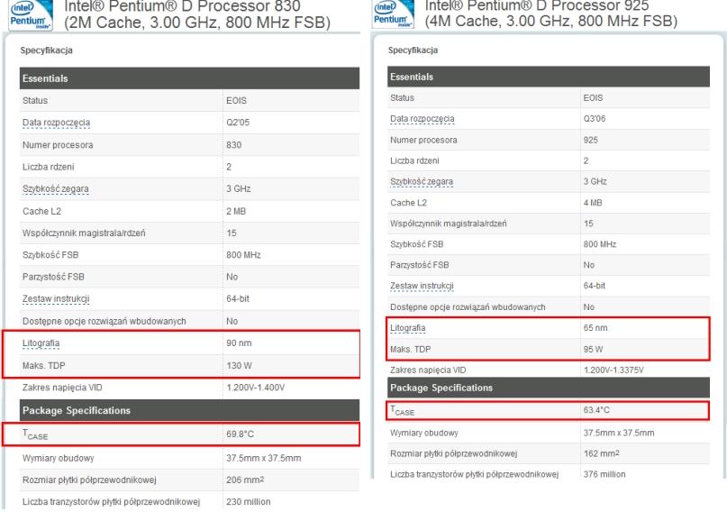Click 'Numer procesora' label in the 925 table
The width and height of the screenshot is (727, 512).
(x=423, y=140)
